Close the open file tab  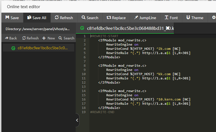pos(168,28)
